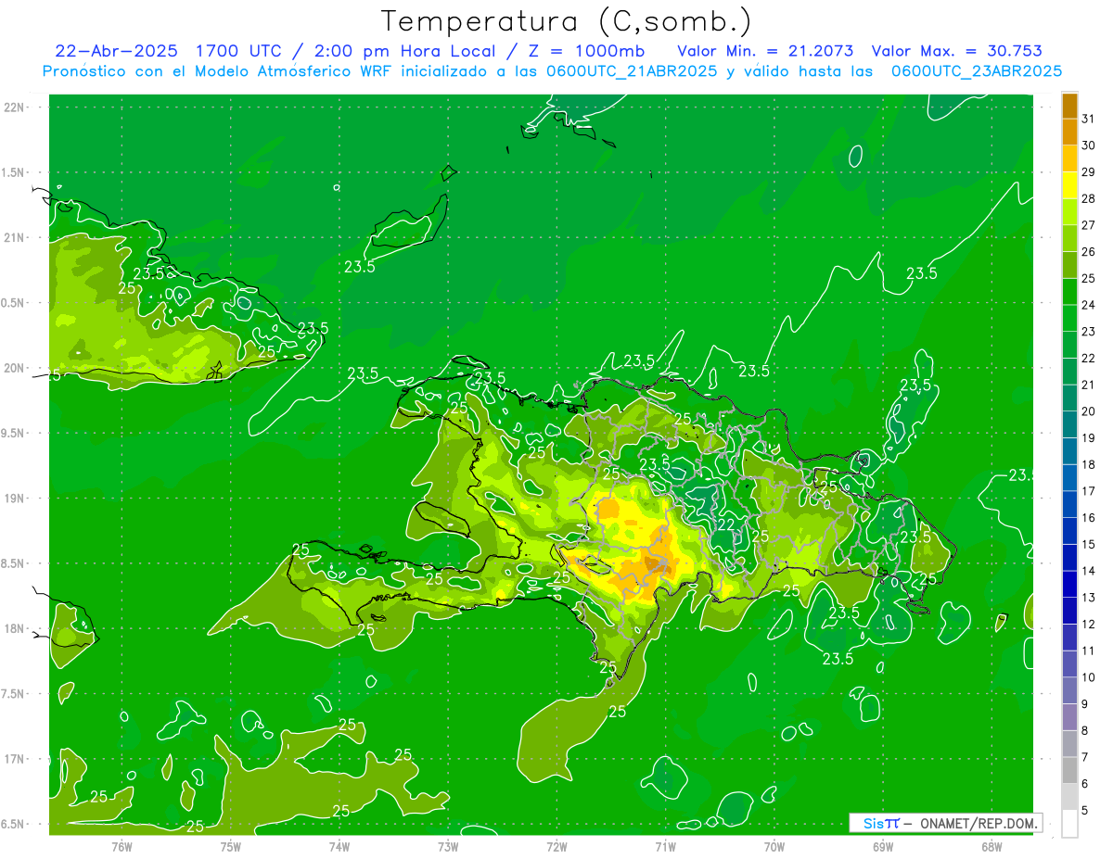Click the 10 label on the color legend
Image resolution: width=1113 pixels, height=859 pixels.
pos(1088,677)
